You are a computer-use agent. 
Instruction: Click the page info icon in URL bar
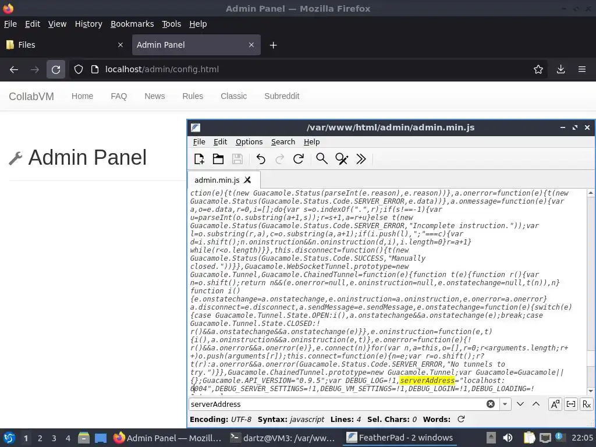pyautogui.click(x=95, y=69)
